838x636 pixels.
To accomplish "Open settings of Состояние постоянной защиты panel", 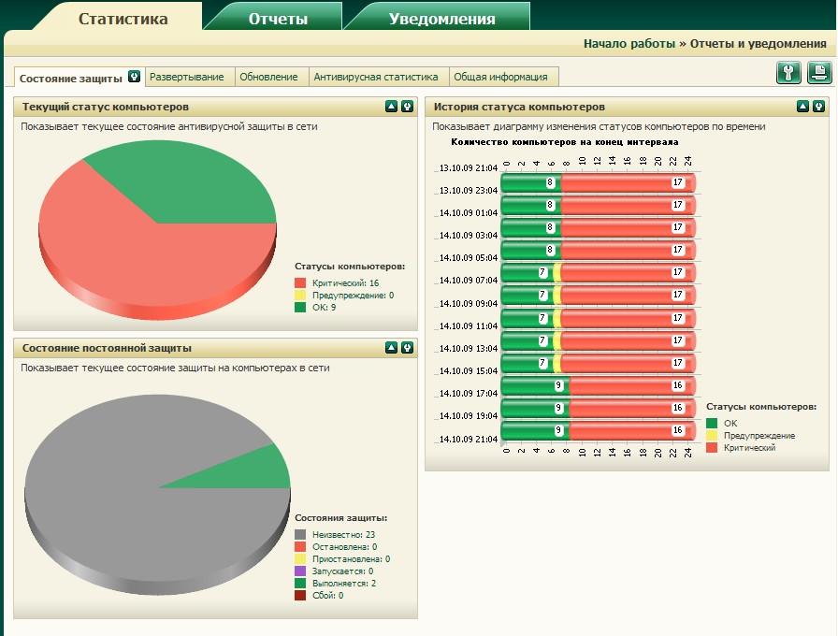I will click(x=407, y=348).
